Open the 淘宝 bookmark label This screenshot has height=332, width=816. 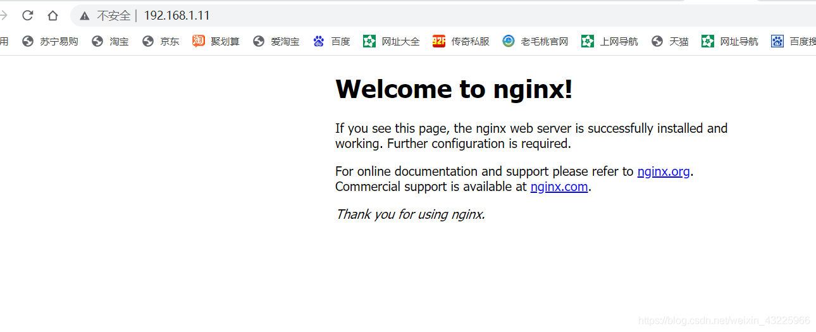pyautogui.click(x=119, y=41)
